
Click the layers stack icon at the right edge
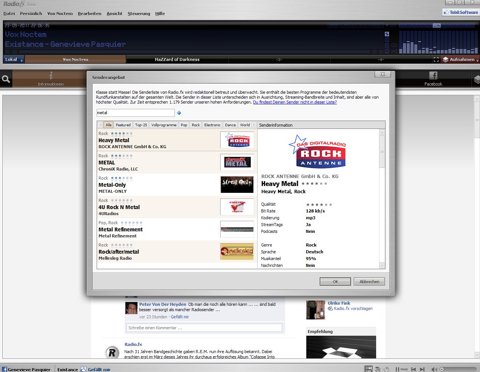tap(477, 79)
